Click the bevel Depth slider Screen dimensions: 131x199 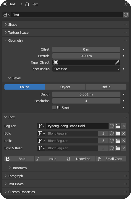[86, 94]
